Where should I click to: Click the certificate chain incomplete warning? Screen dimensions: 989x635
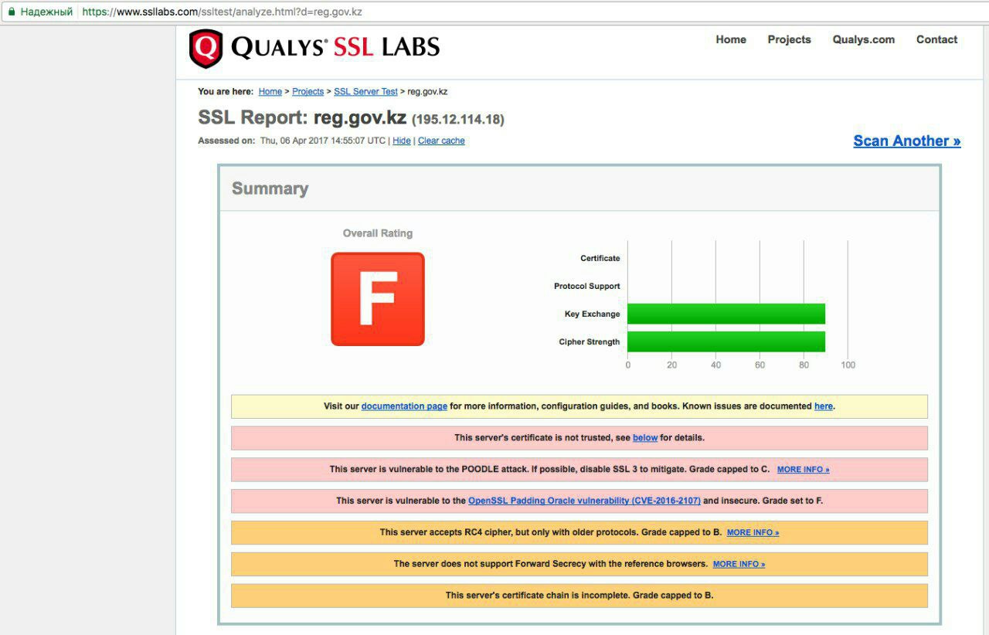tap(579, 596)
